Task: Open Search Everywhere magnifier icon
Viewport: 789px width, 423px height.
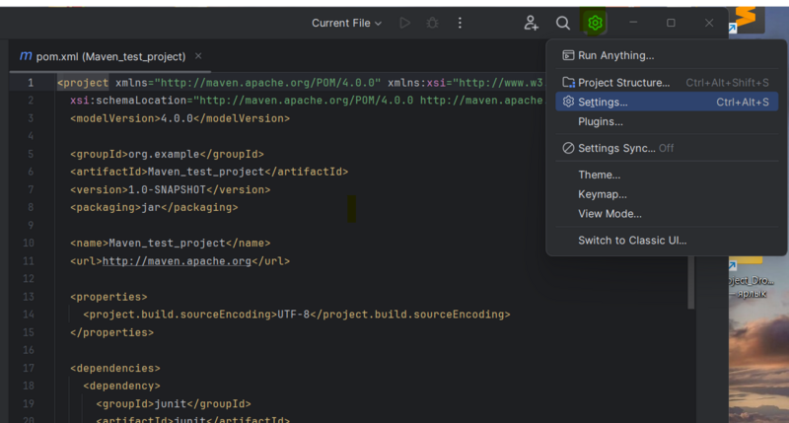Action: point(563,23)
